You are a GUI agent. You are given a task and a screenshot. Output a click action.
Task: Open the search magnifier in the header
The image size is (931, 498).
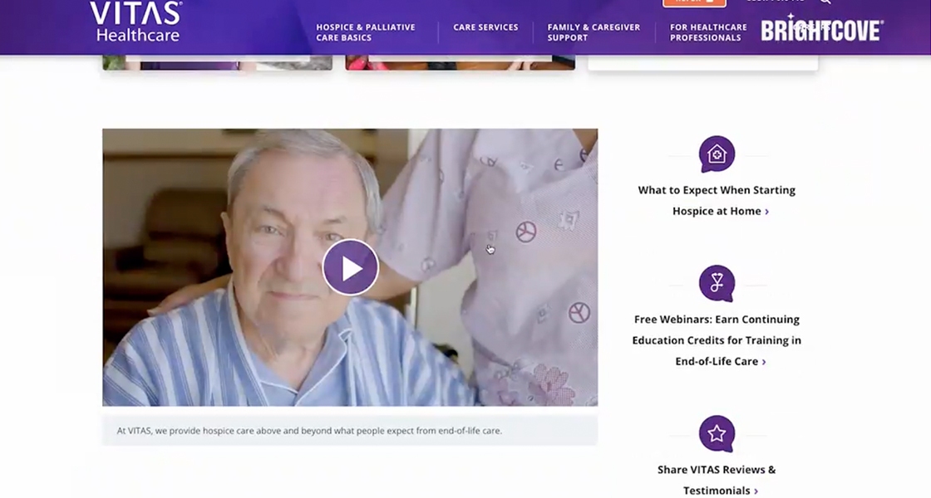pos(825,2)
